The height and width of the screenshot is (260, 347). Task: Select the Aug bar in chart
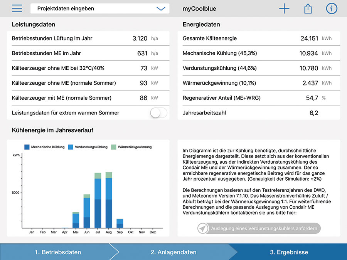(109, 200)
